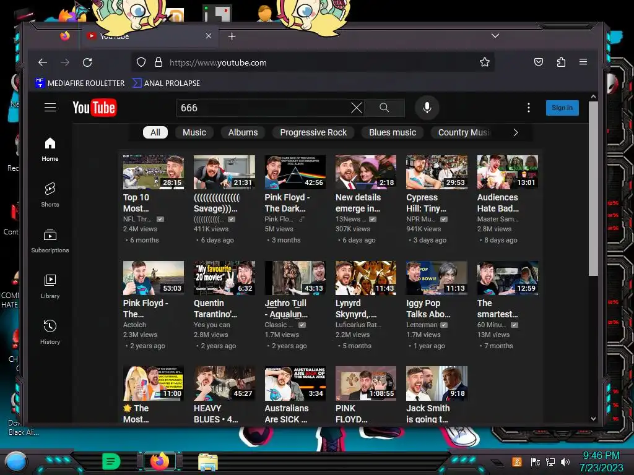
Task: Close the YouTube tab
Action: pos(209,36)
